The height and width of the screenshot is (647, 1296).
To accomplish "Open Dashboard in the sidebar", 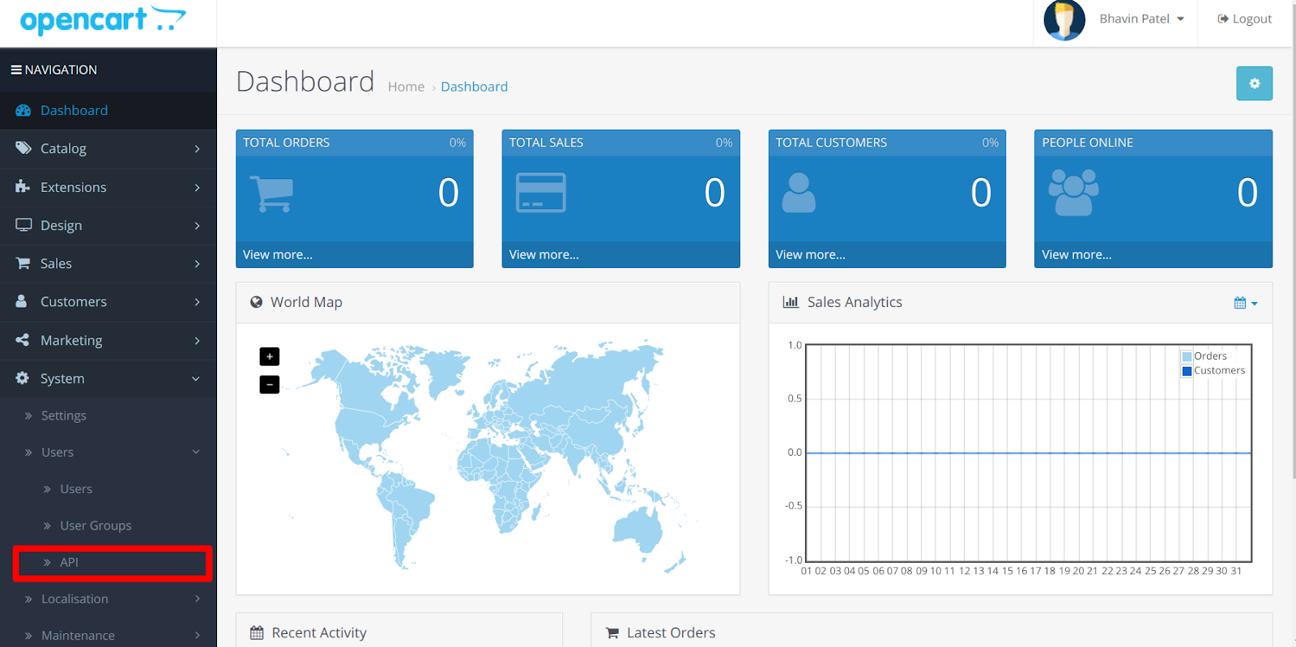I will tap(109, 110).
